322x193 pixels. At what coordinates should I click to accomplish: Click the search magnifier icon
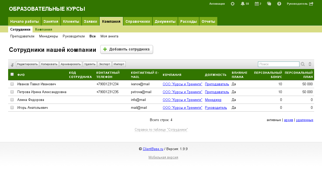point(303,64)
